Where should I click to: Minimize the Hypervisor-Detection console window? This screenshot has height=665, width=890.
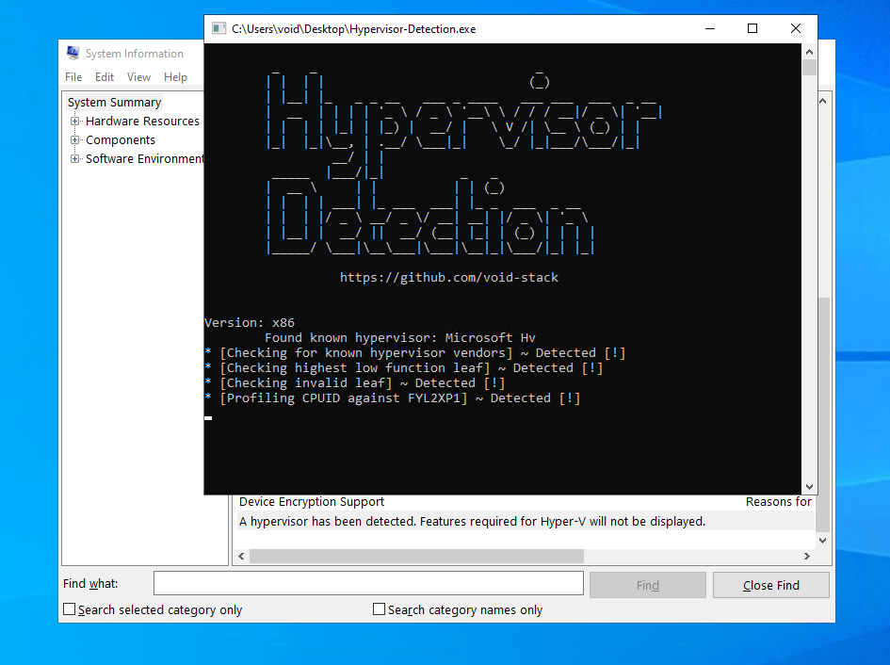pos(708,29)
